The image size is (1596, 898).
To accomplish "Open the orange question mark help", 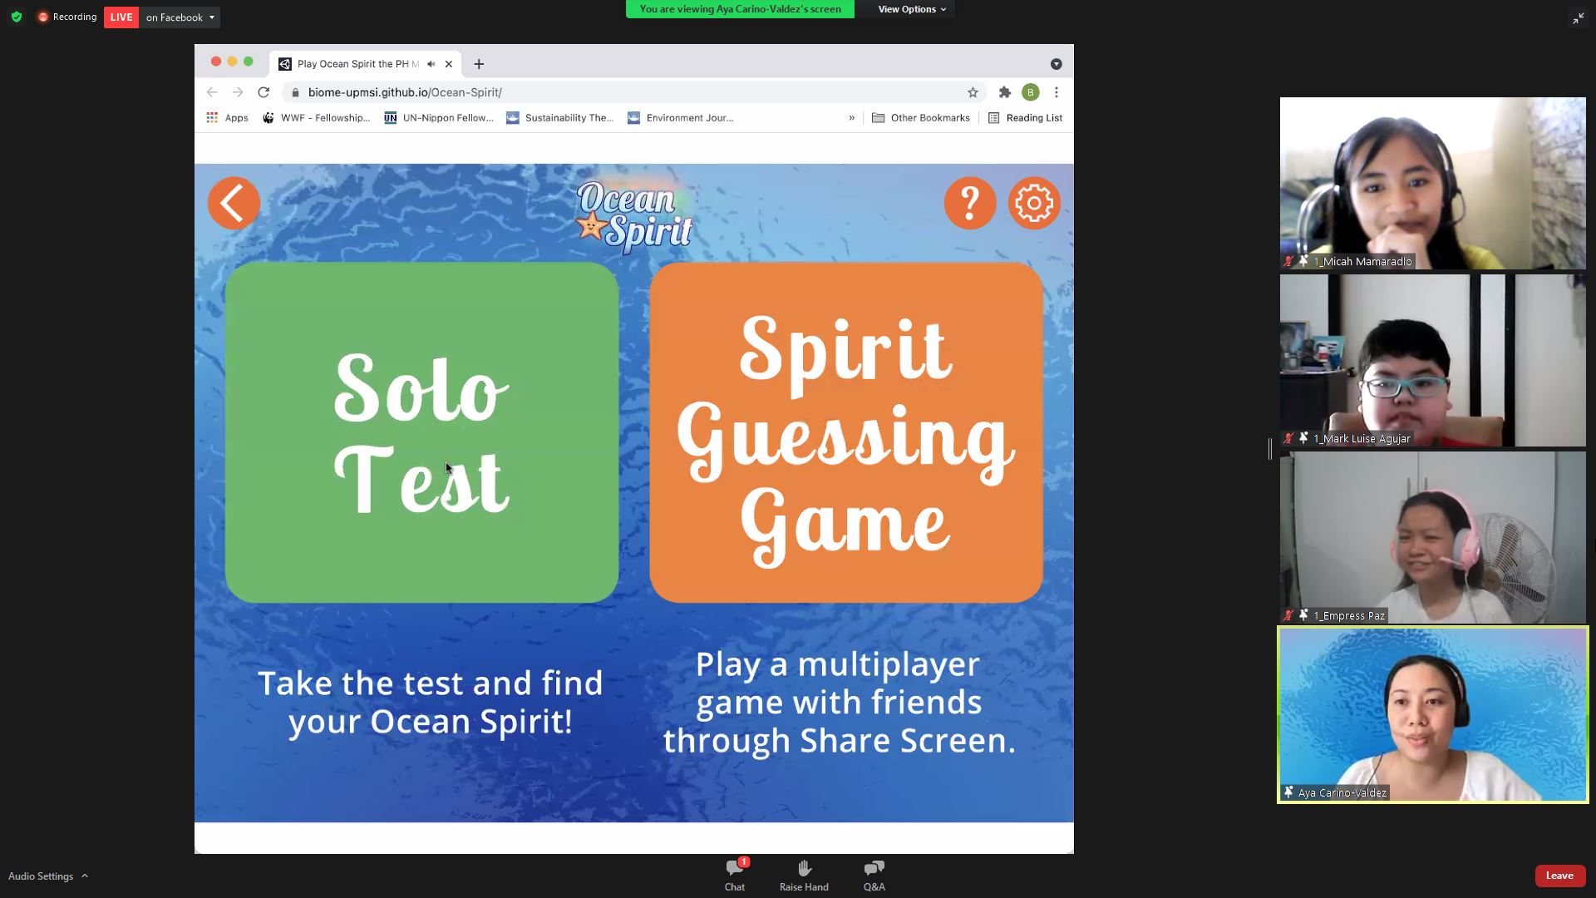I will point(969,203).
